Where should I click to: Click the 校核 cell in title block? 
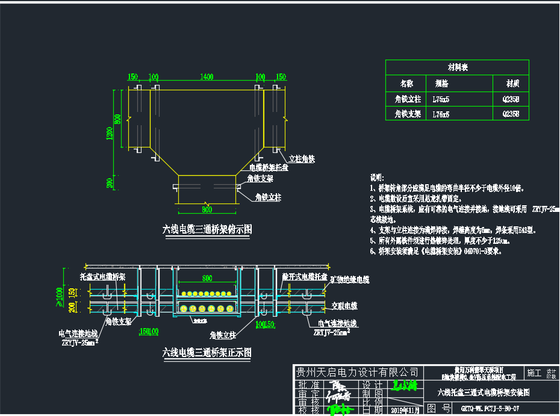click(x=309, y=411)
